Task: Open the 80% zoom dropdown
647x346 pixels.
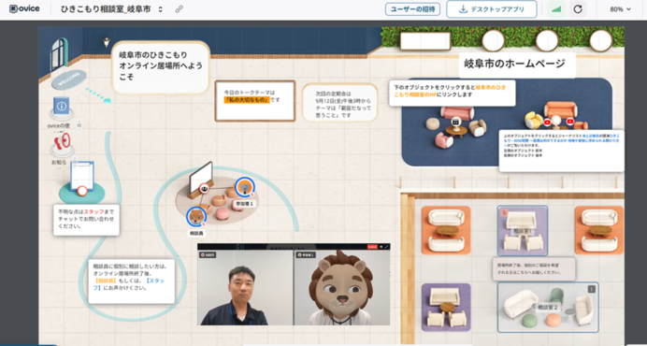Action: point(620,9)
